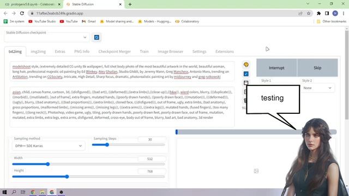Switch to Checkpoint Merger tab
Image resolution: width=349 pixels, height=196 pixels.
click(x=115, y=52)
